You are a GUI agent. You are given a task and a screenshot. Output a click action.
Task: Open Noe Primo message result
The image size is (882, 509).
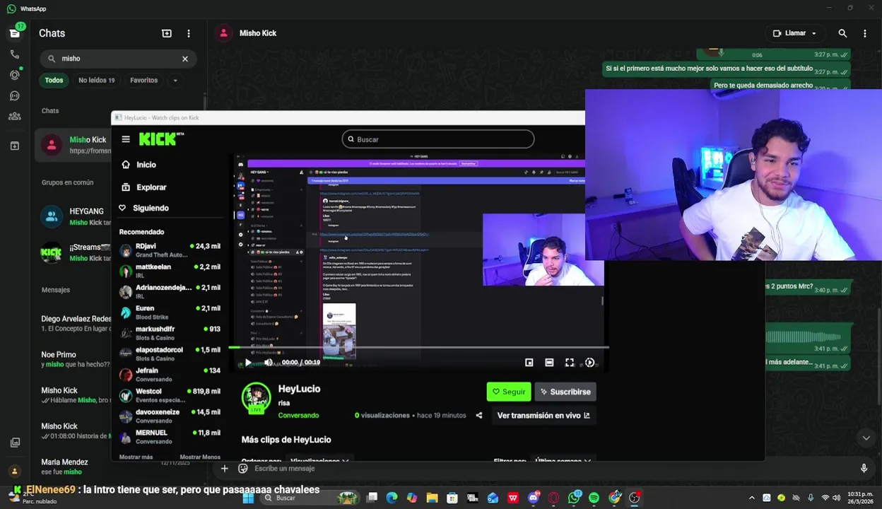pos(75,359)
